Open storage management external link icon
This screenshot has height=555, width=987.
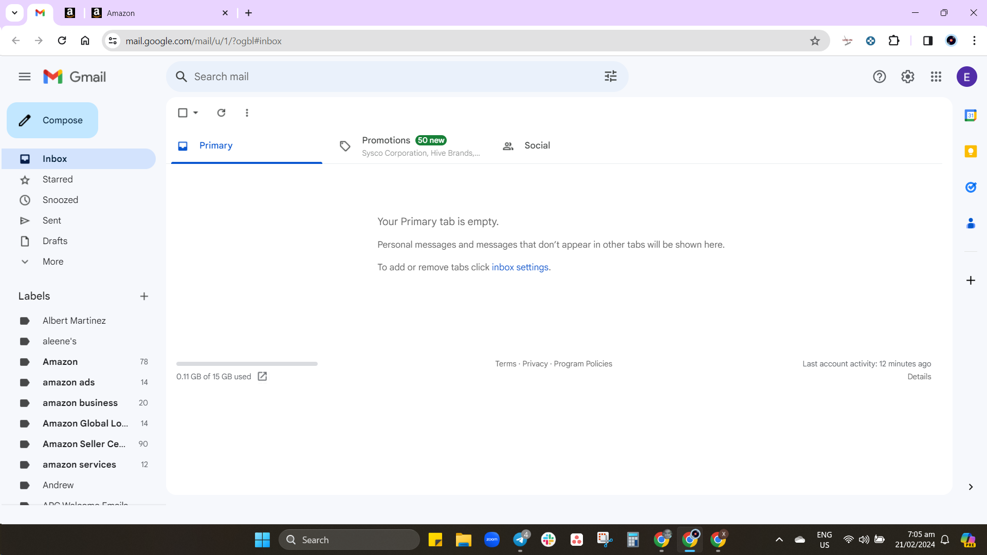[x=262, y=376]
